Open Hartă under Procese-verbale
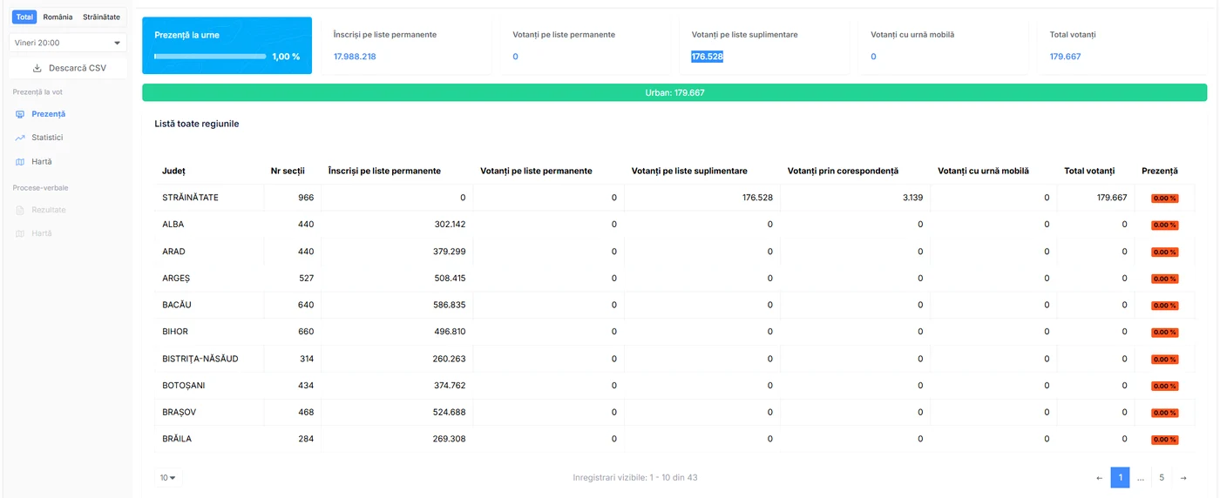Image resolution: width=1220 pixels, height=498 pixels. tap(42, 233)
